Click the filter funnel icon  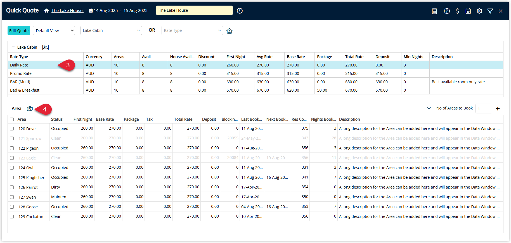(x=490, y=11)
